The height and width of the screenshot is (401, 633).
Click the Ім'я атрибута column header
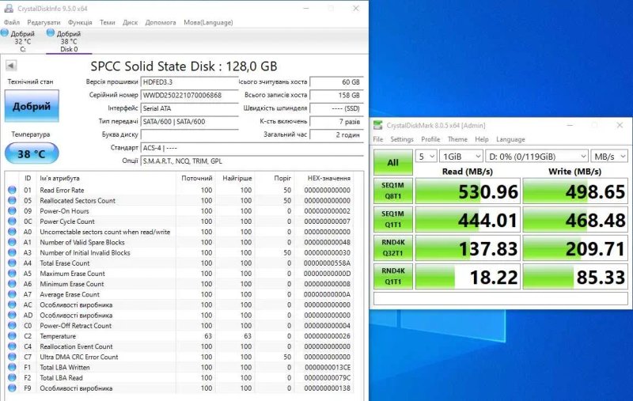(106, 178)
